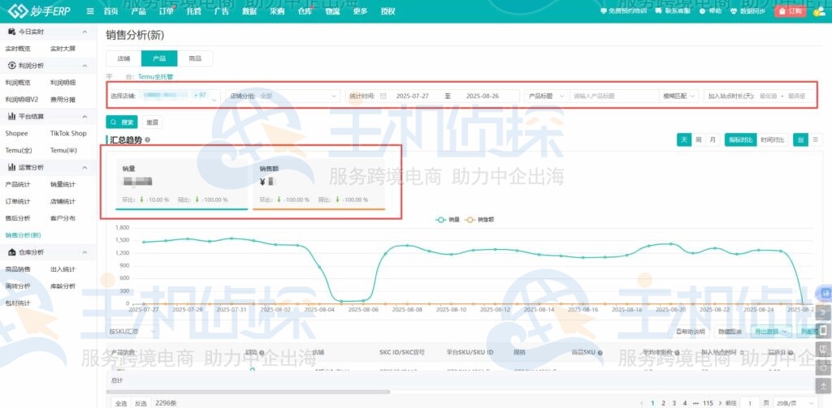Collapse the 平台结算 sidebar section
Image resolution: width=832 pixels, height=408 pixels.
(84, 117)
